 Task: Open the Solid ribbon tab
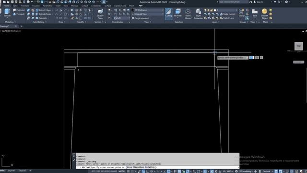[15, 6]
